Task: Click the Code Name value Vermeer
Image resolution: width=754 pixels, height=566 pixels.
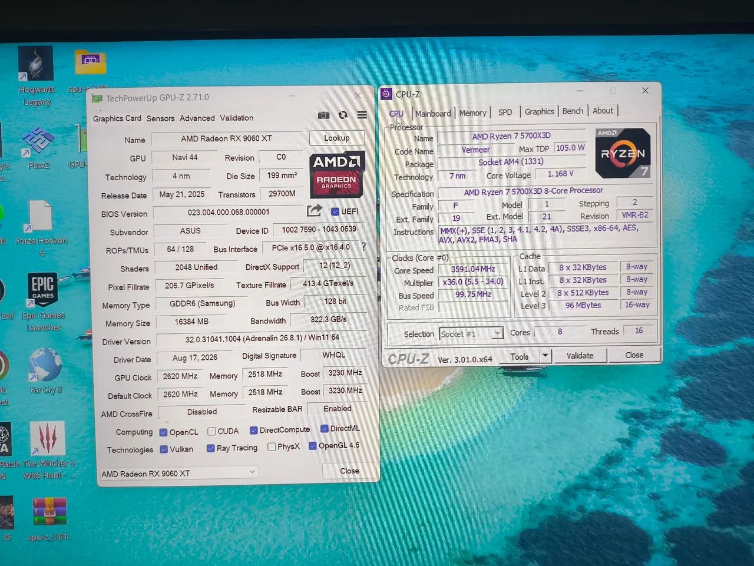Action: pos(475,150)
